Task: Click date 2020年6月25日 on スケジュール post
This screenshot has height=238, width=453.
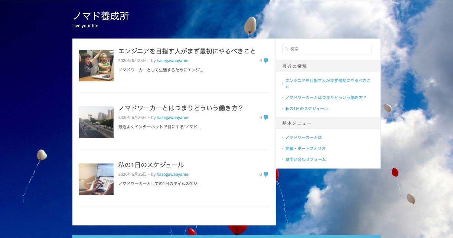Action: [133, 174]
